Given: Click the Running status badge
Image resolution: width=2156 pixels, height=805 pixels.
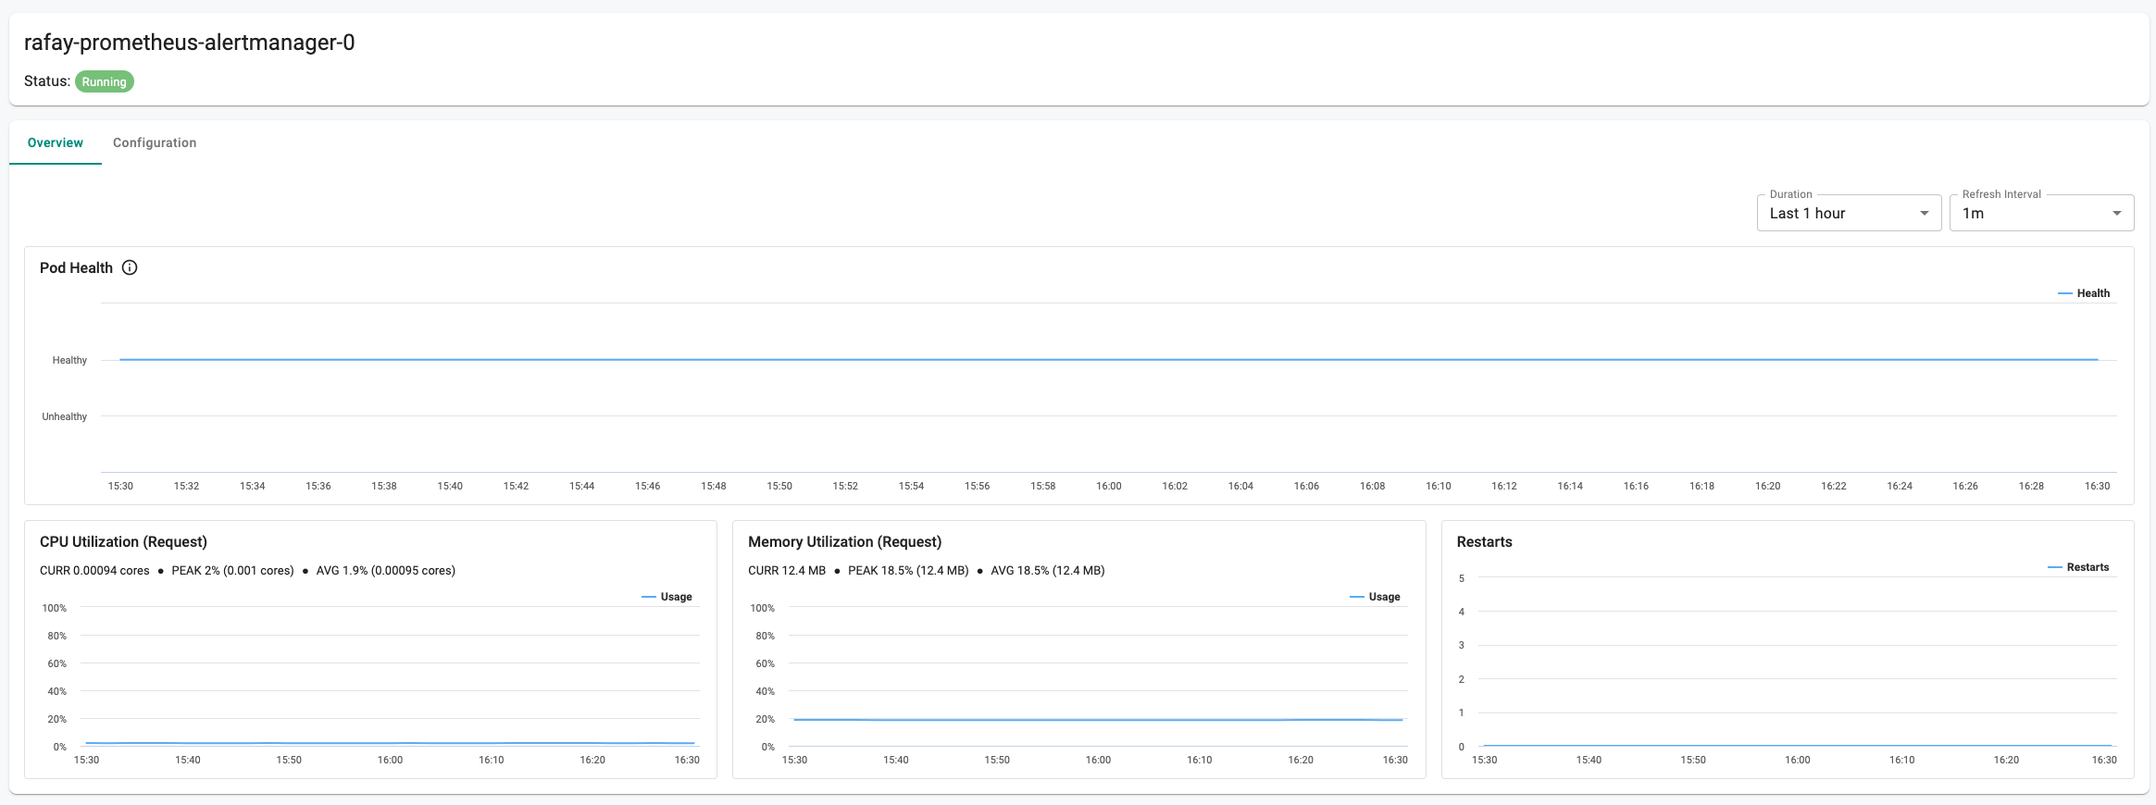Looking at the screenshot, I should click(104, 81).
